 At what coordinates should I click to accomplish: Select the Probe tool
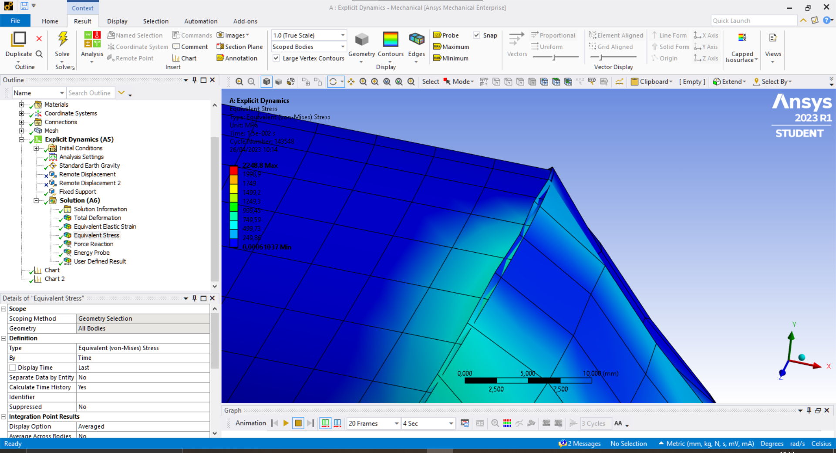pyautogui.click(x=446, y=35)
